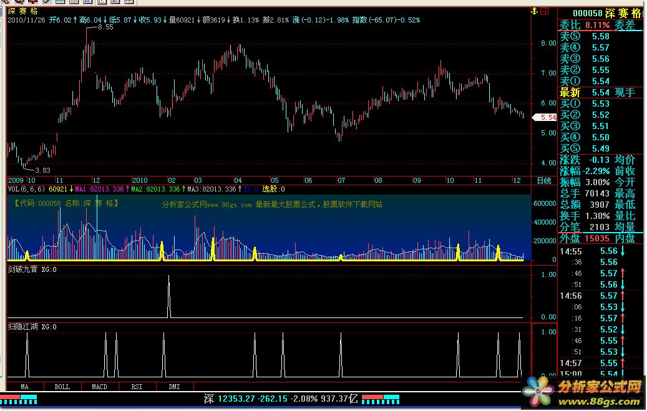Click the 最新 5.54 latest price row
Image resolution: width=647 pixels, height=411 pixels.
(585, 92)
